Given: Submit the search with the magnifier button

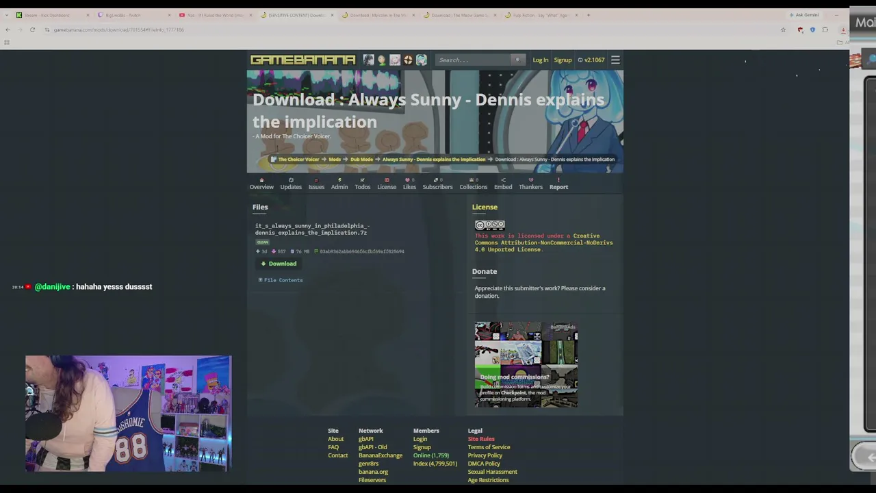Looking at the screenshot, I should click(517, 60).
